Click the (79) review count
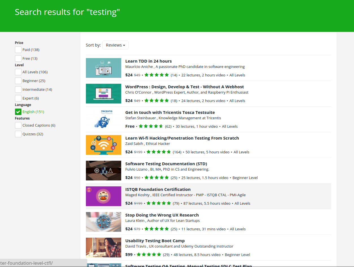354x267 pixels. 176,203
